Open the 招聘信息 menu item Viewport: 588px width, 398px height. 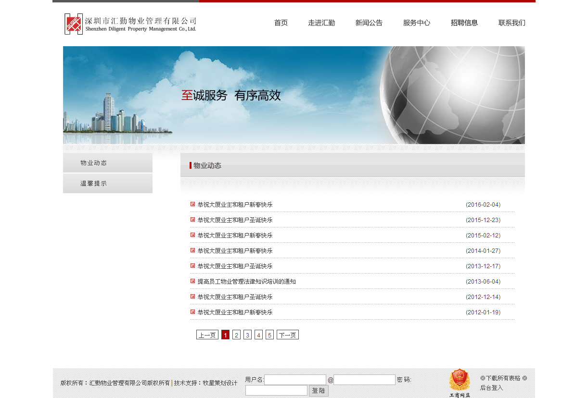pos(464,23)
